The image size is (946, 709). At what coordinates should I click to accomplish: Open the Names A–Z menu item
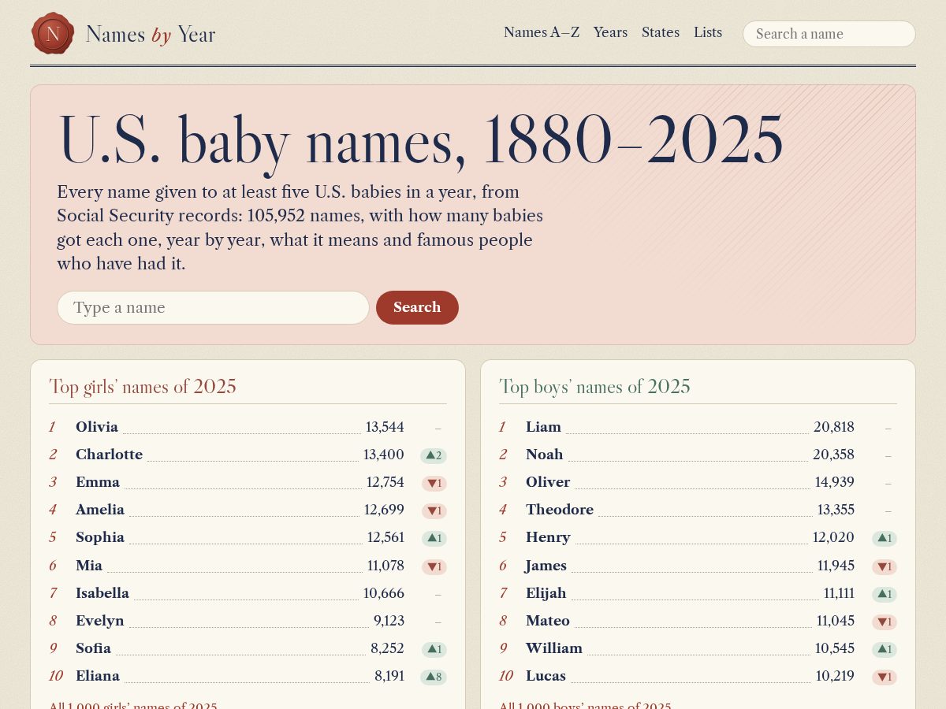542,32
